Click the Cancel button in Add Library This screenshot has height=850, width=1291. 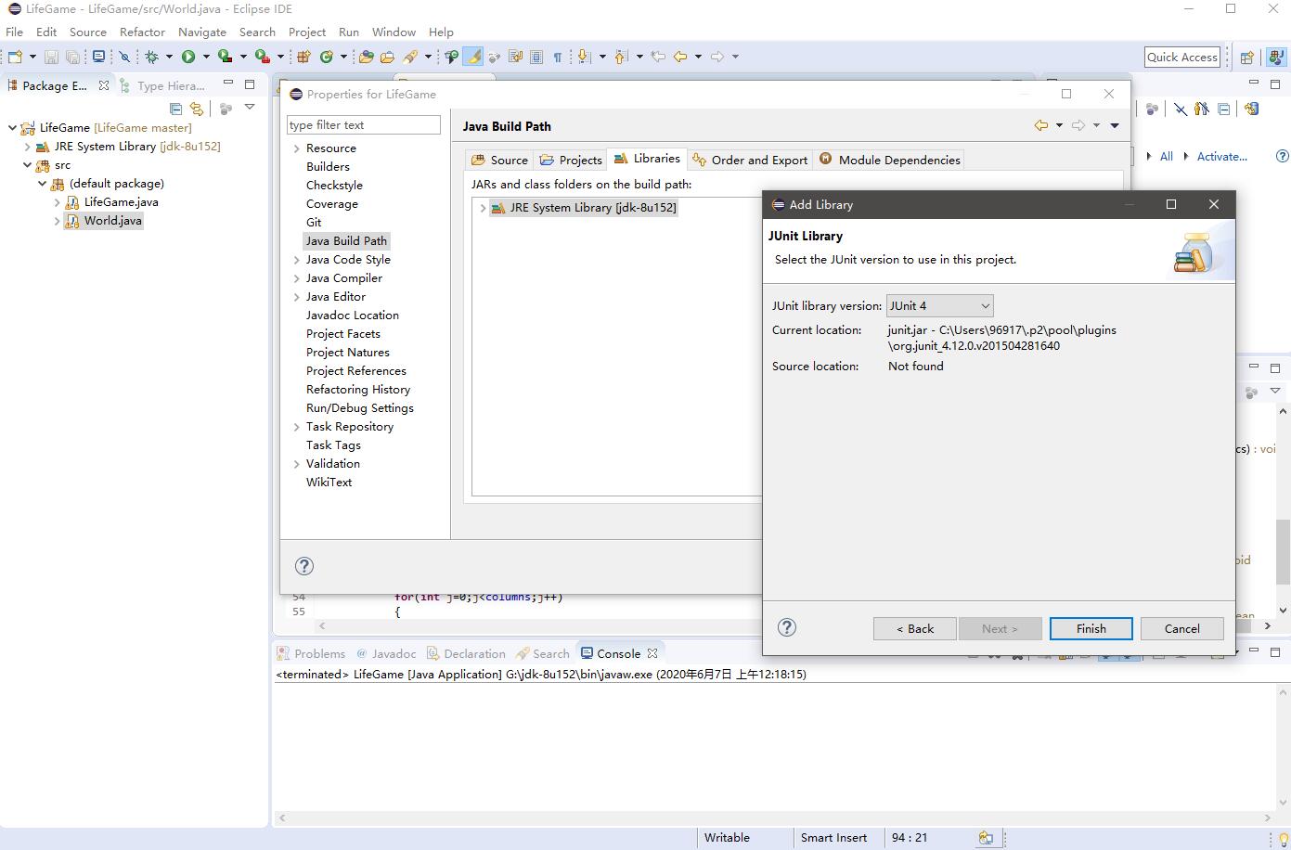pyautogui.click(x=1182, y=628)
